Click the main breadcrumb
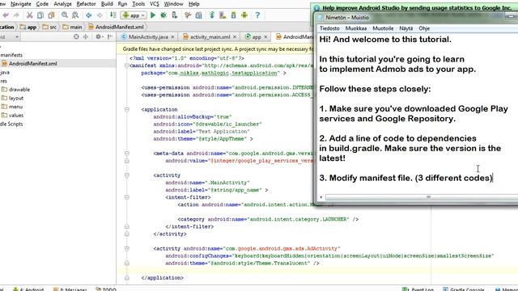 coord(72,27)
